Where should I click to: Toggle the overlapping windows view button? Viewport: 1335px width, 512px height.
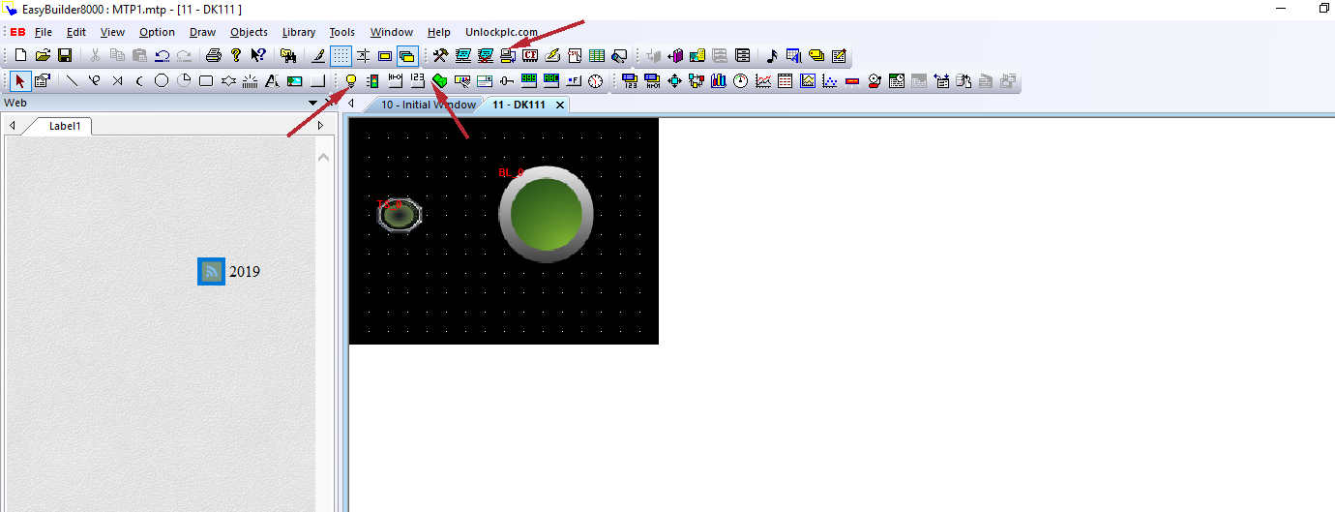(407, 55)
